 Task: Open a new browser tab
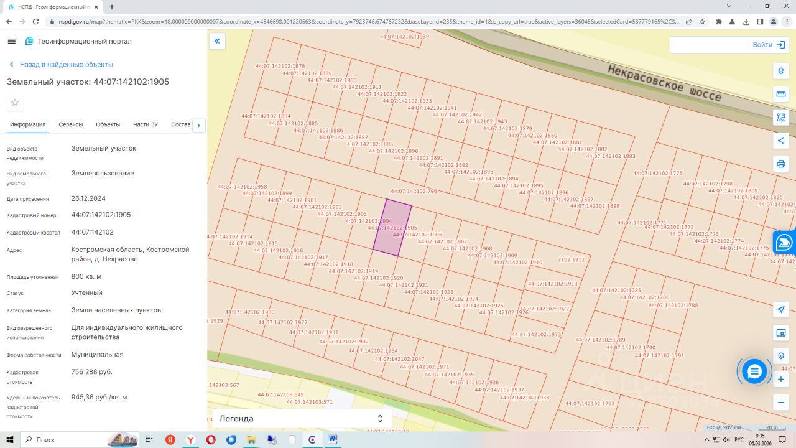(112, 7)
